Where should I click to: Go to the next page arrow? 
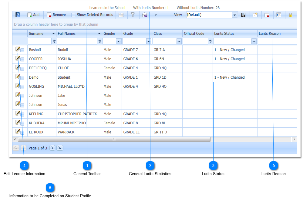(x=52, y=148)
